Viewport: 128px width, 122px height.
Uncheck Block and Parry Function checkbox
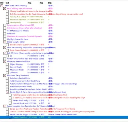5,76
